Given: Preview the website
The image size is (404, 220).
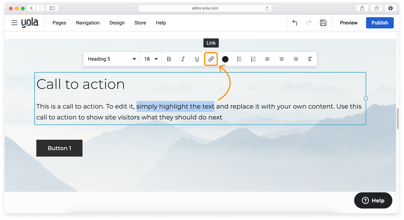Looking at the screenshot, I should click(x=348, y=23).
